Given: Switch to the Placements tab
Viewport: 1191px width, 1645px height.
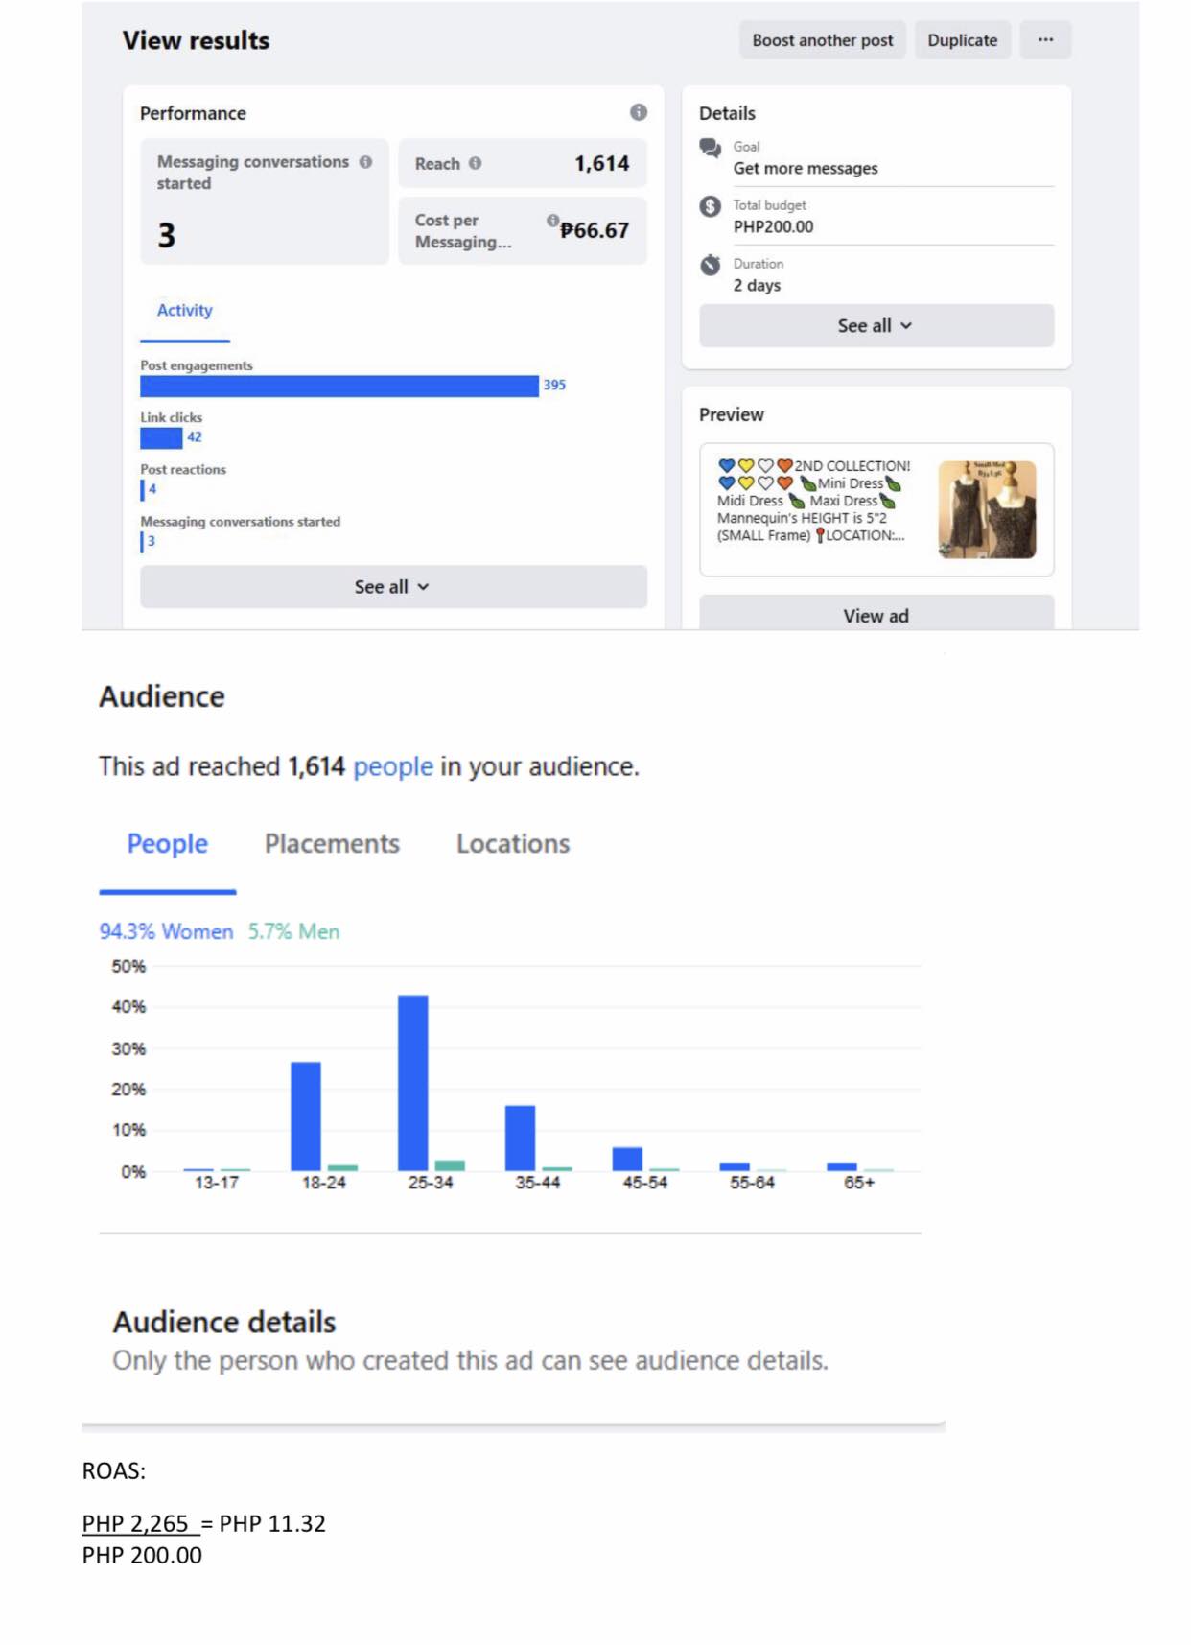Looking at the screenshot, I should pos(332,843).
